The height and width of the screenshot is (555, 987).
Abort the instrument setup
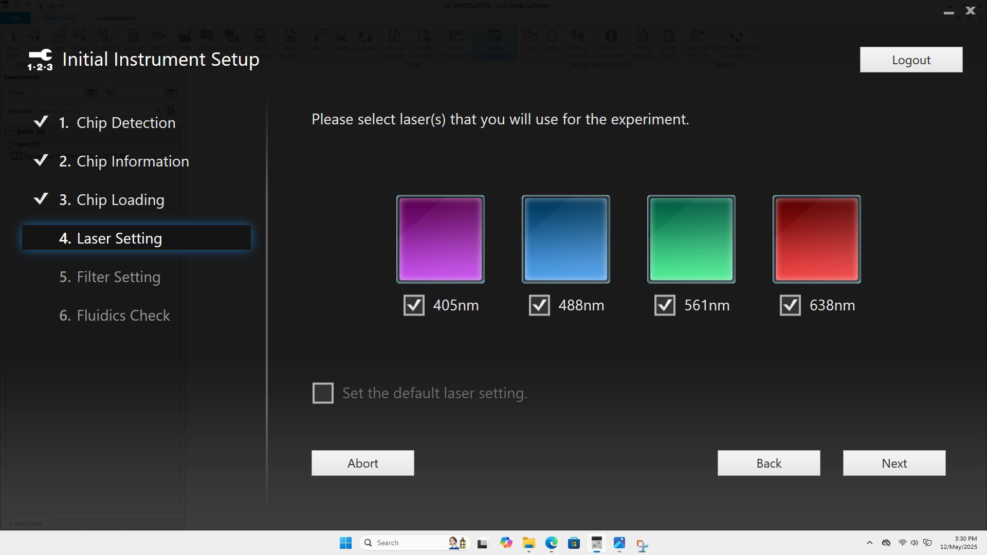point(362,463)
